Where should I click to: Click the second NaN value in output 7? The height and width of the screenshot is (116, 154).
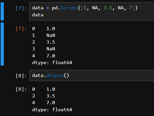[51, 49]
